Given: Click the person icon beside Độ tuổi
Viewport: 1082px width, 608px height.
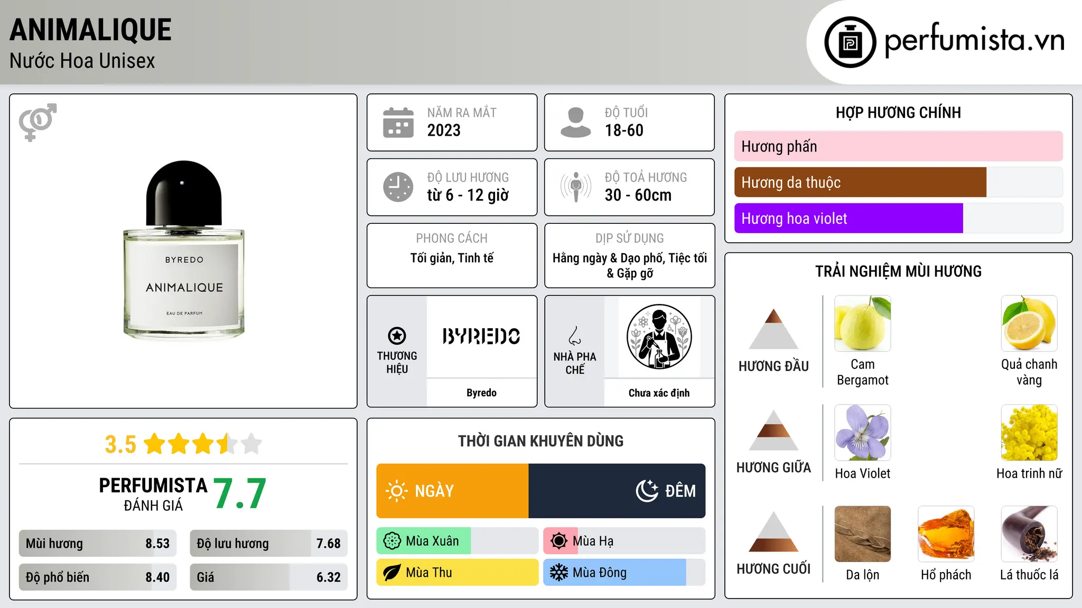Looking at the screenshot, I should tap(576, 122).
